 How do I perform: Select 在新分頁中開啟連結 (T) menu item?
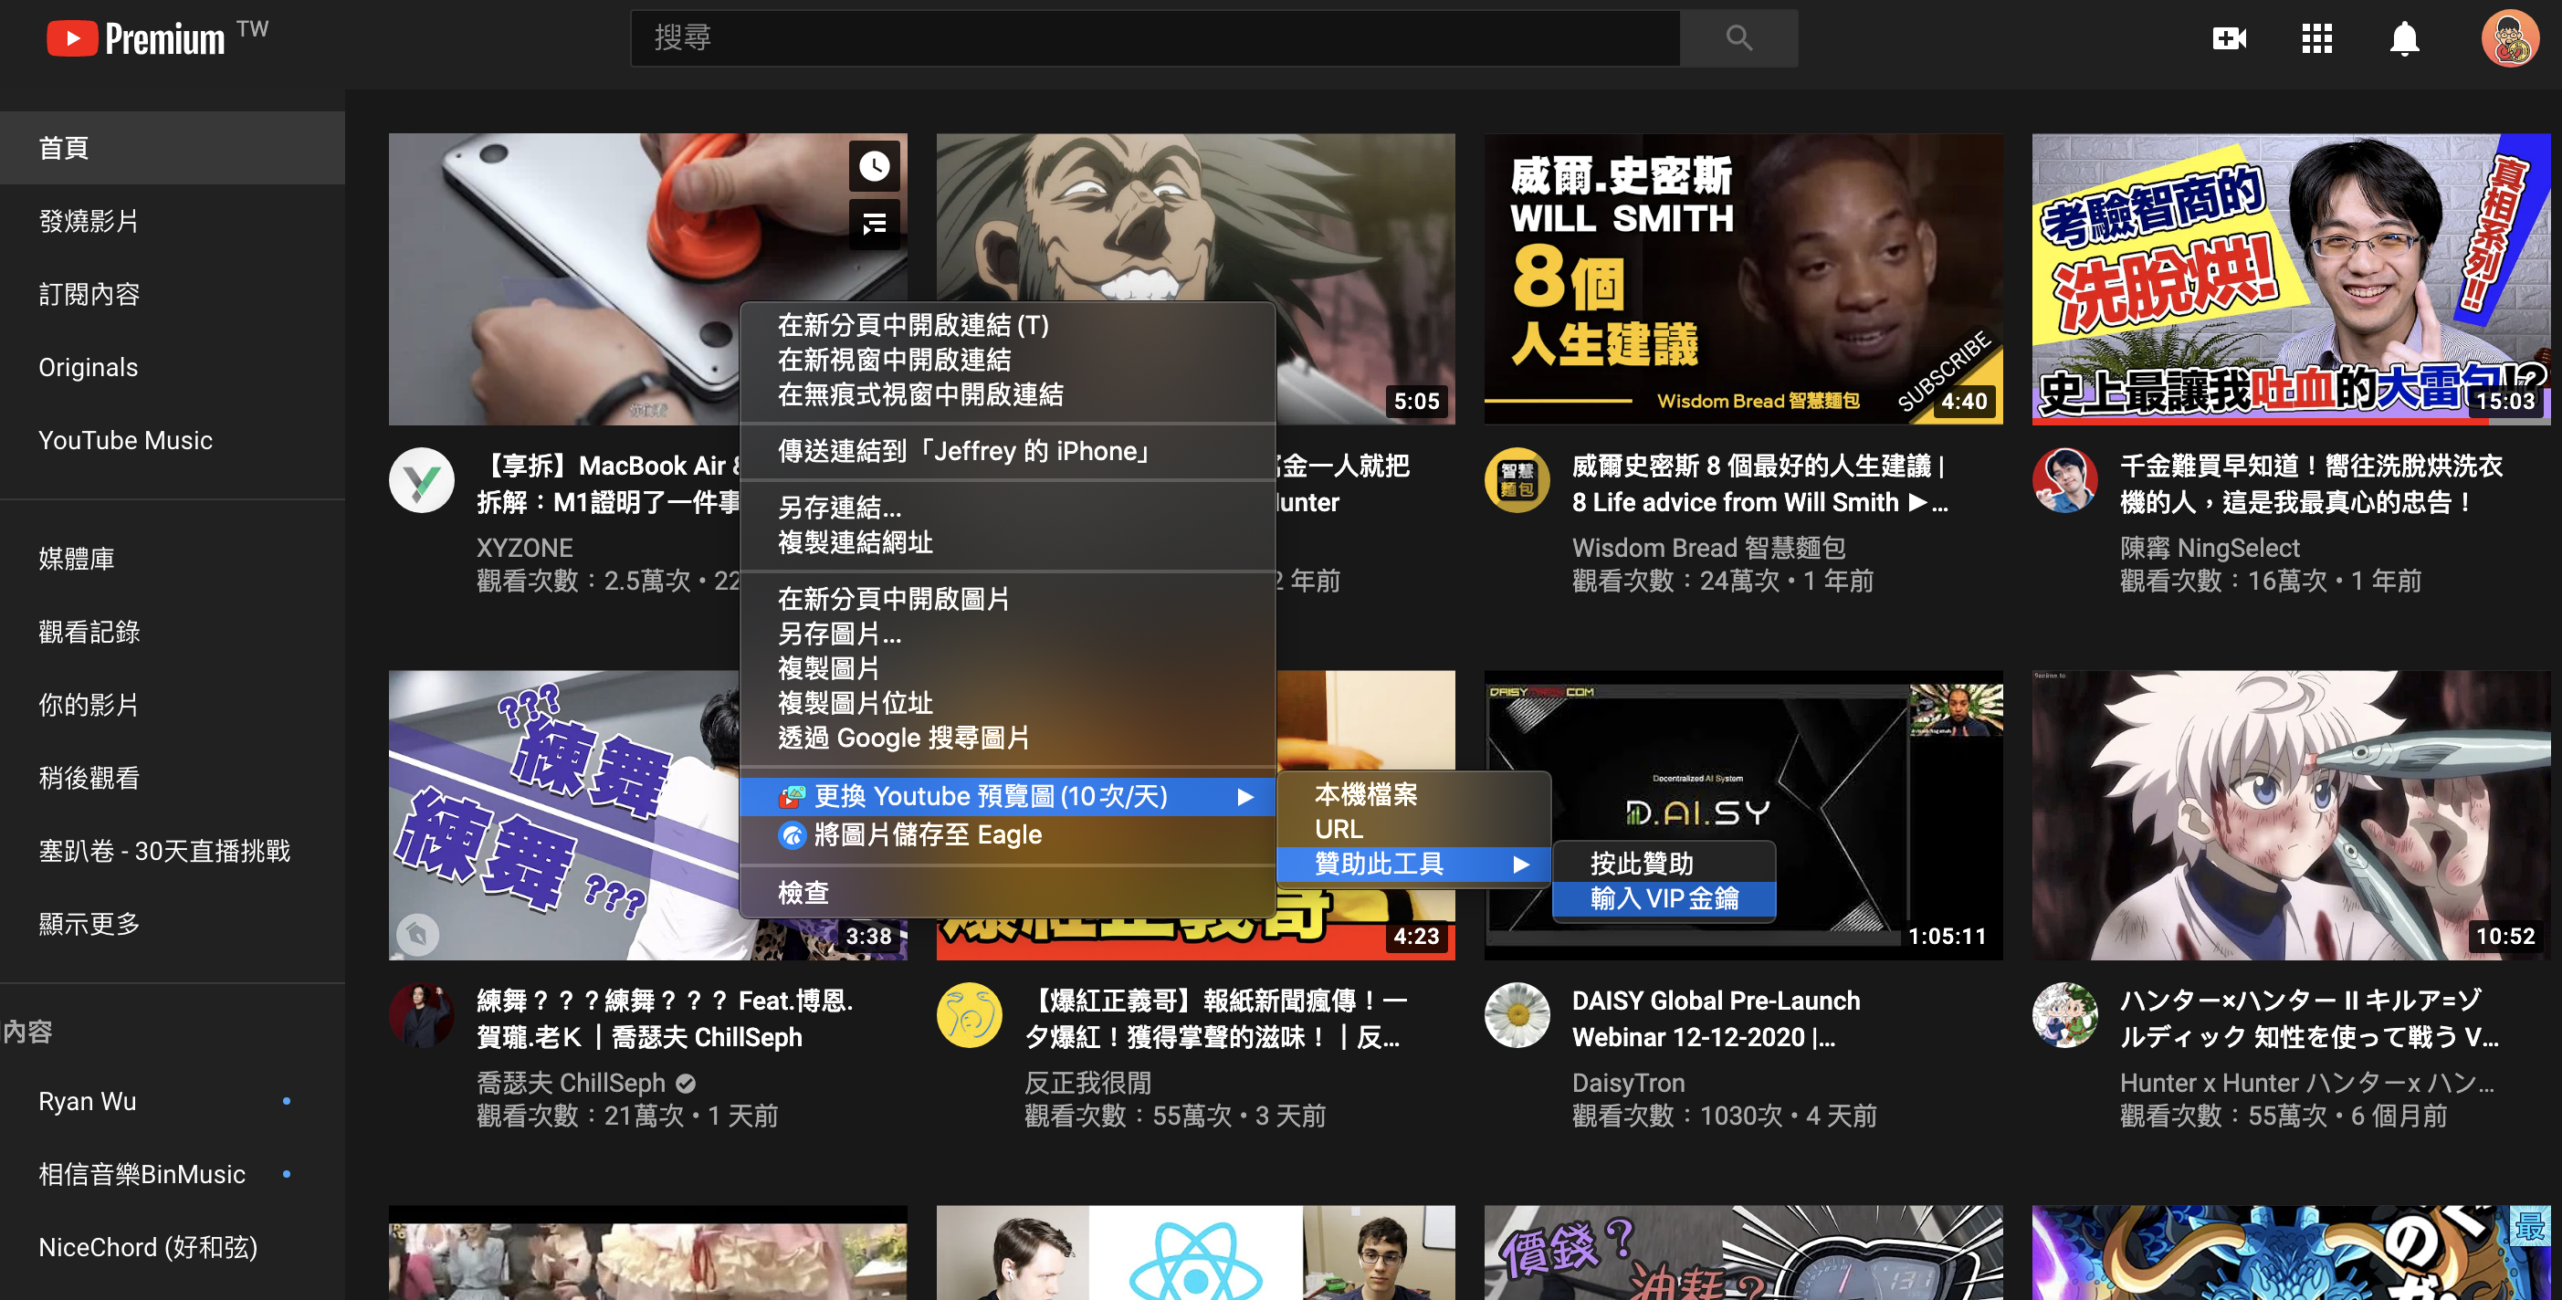(1007, 325)
